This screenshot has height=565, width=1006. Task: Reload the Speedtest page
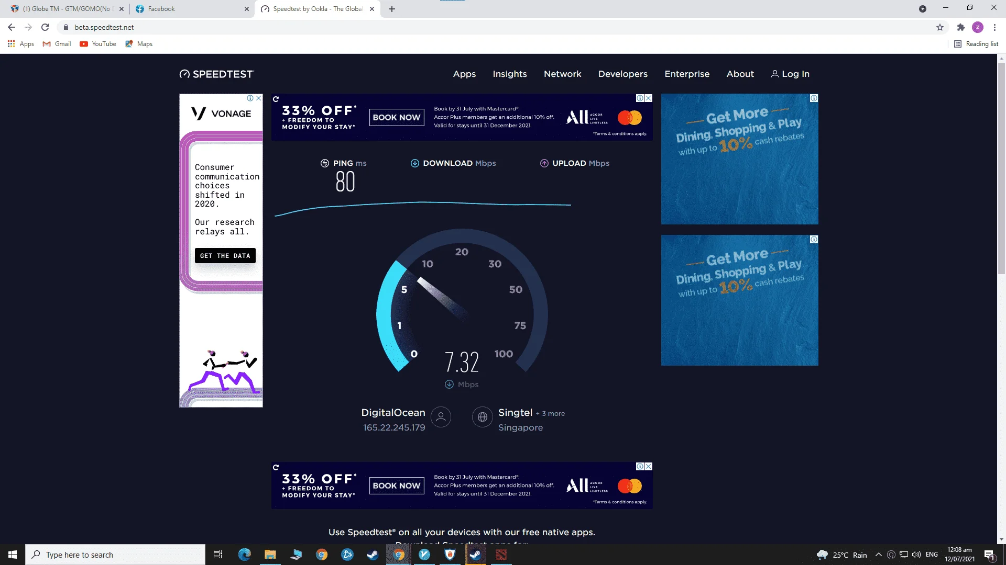click(45, 27)
